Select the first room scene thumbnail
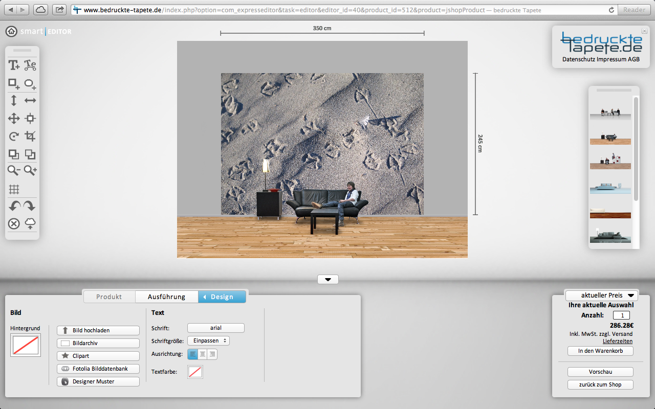The height and width of the screenshot is (409, 655). pyautogui.click(x=610, y=114)
